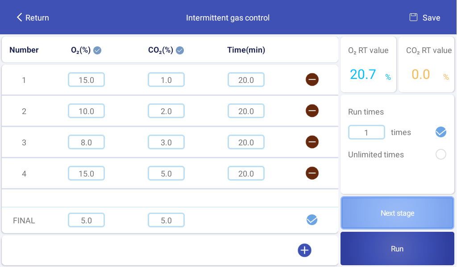Remove stage 3 via the minus icon
The width and height of the screenshot is (457, 267).
click(312, 142)
